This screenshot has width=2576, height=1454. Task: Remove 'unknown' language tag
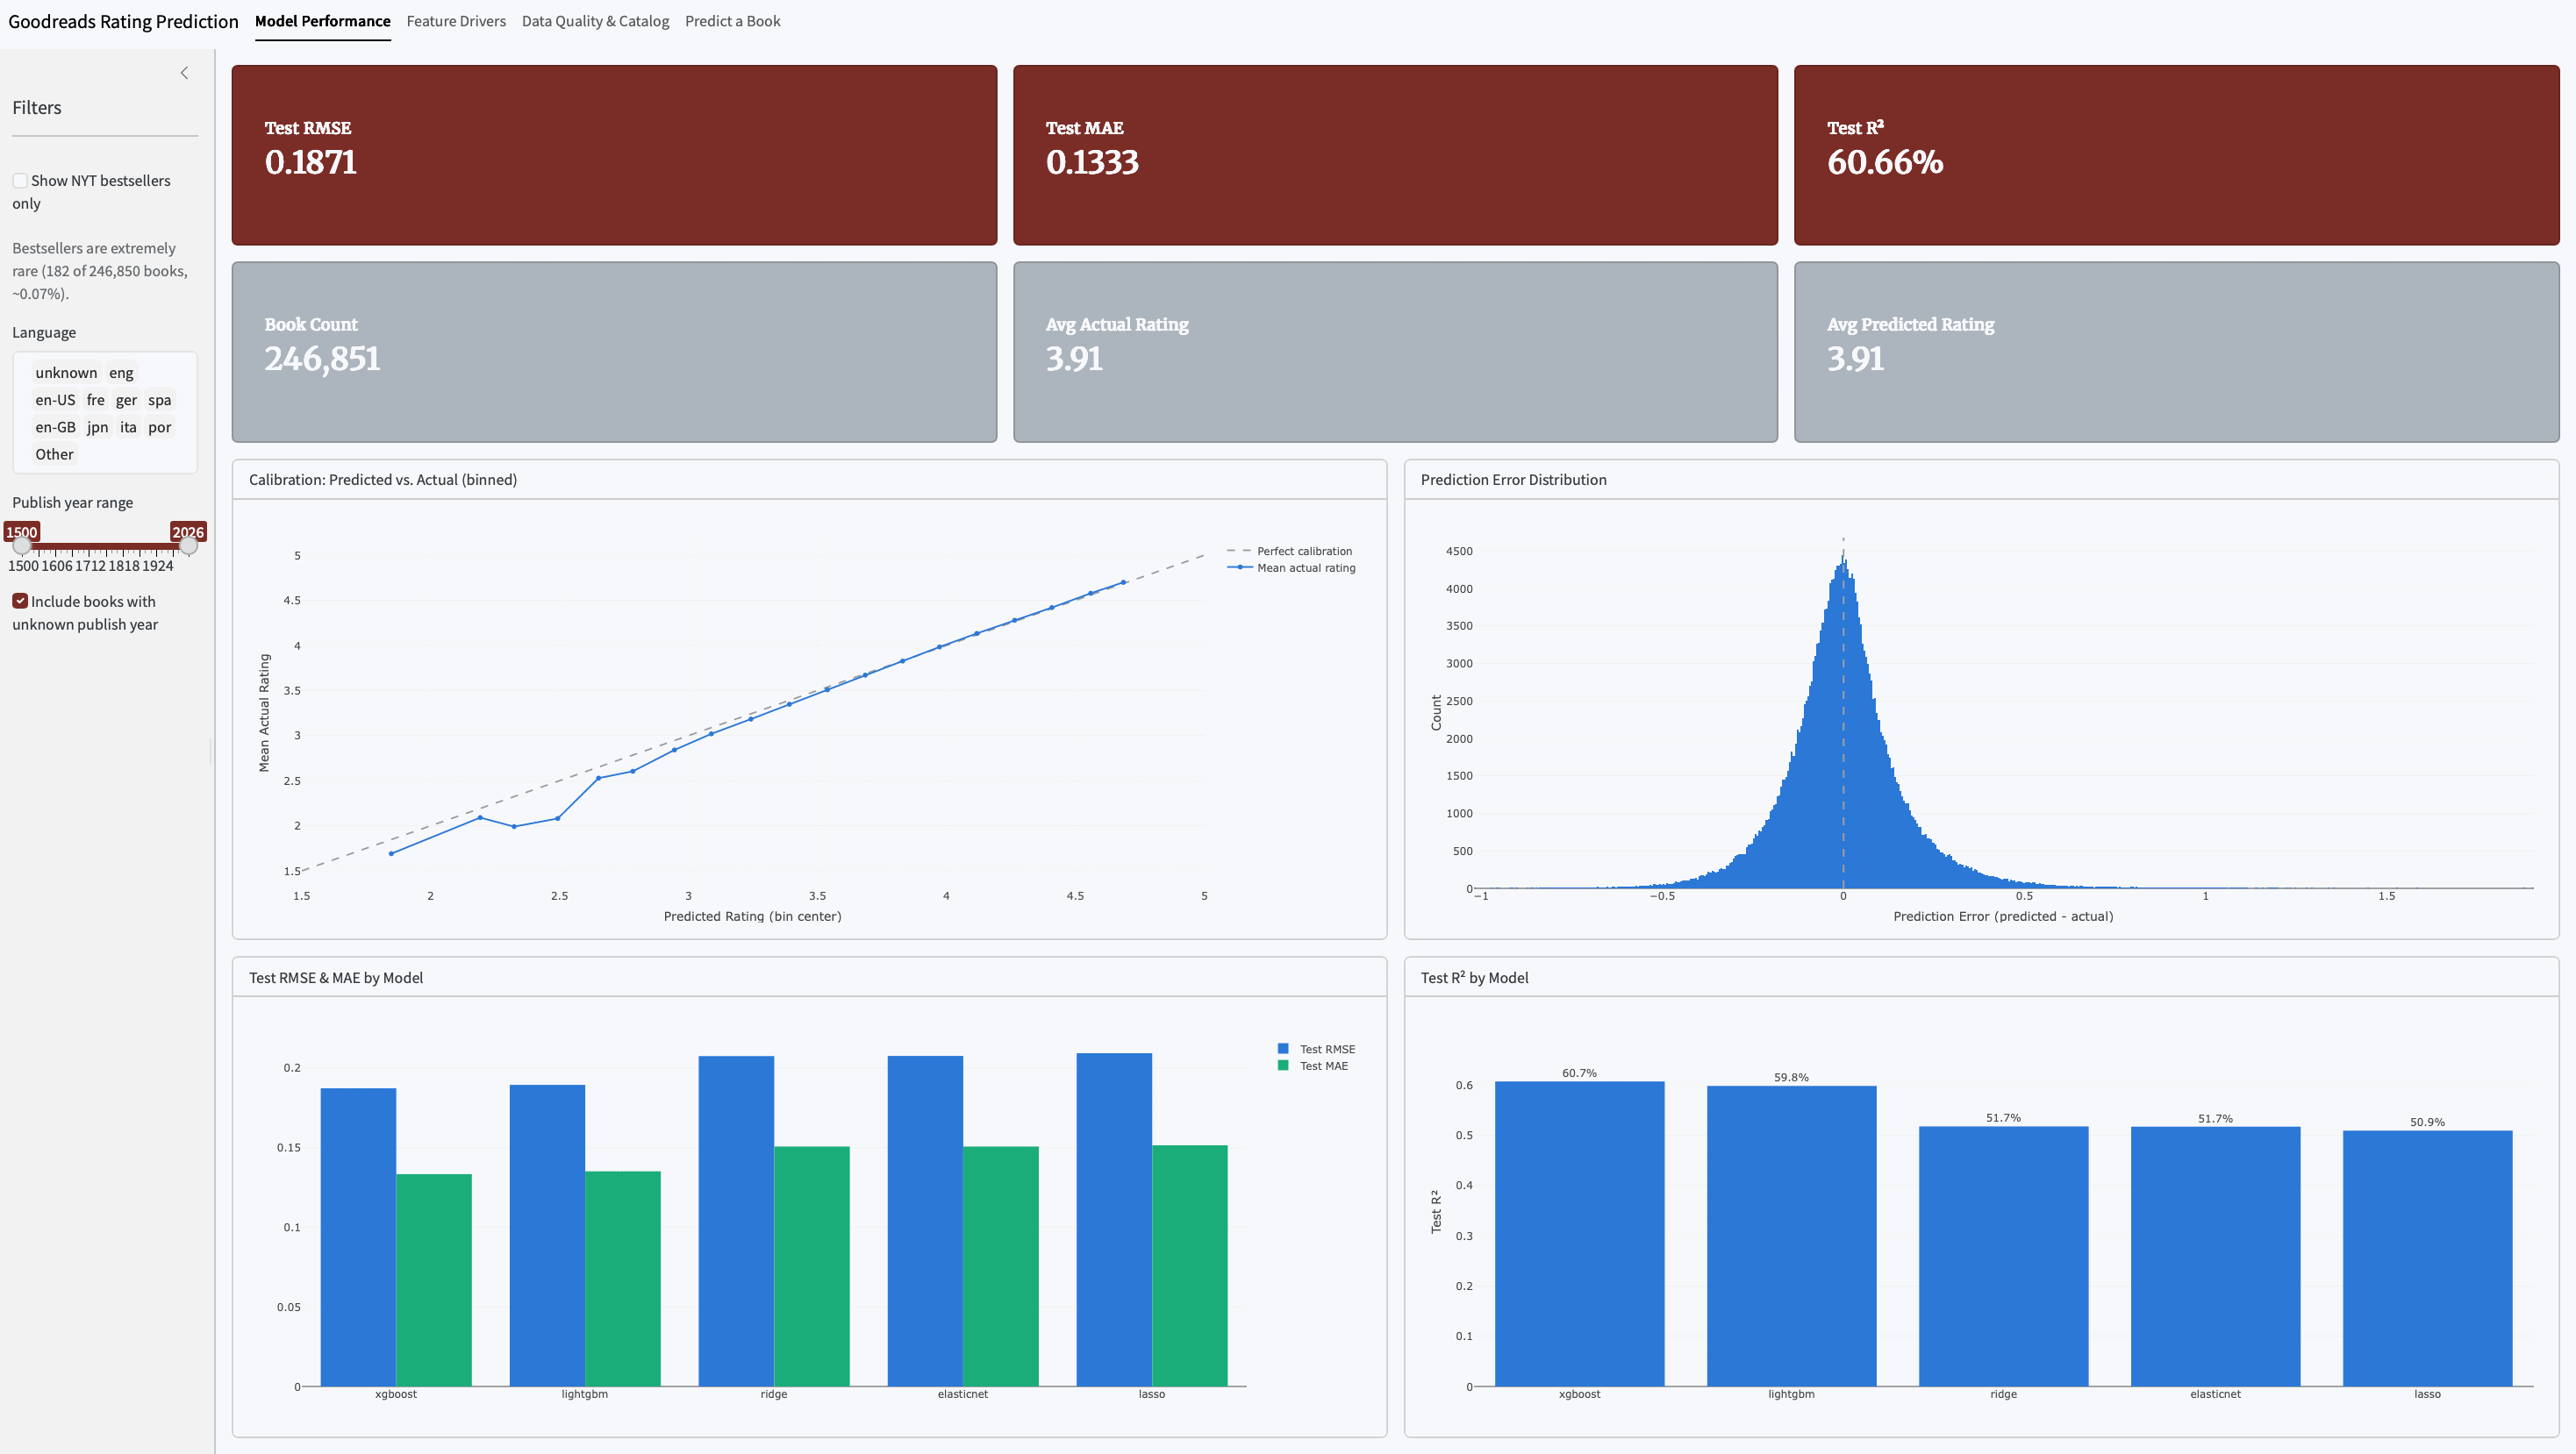(66, 373)
